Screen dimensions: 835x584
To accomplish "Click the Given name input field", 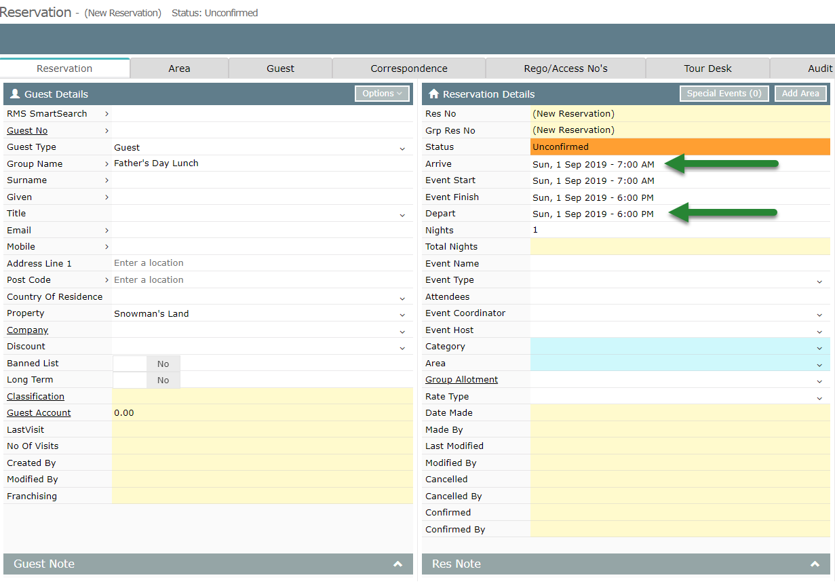I will click(262, 197).
